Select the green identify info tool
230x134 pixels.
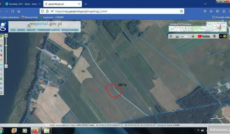tap(1, 36)
